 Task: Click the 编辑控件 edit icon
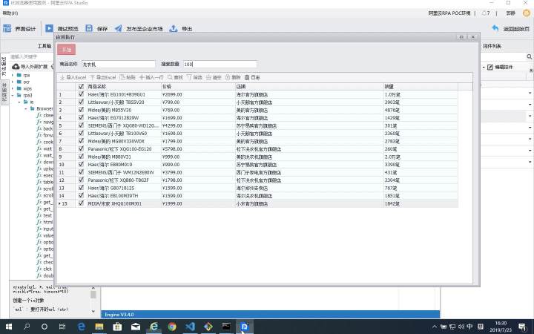coord(490,67)
